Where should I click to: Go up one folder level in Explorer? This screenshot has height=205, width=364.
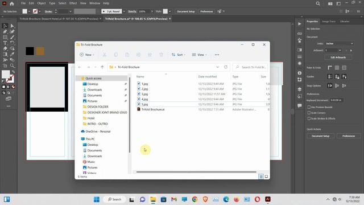tap(102, 67)
